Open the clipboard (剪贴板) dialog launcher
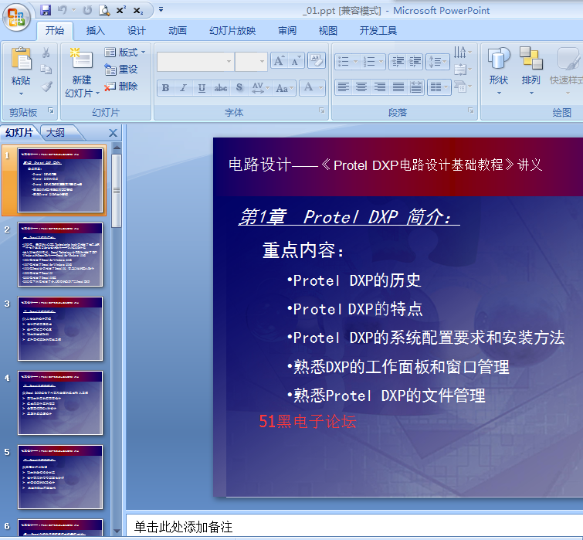 51,110
